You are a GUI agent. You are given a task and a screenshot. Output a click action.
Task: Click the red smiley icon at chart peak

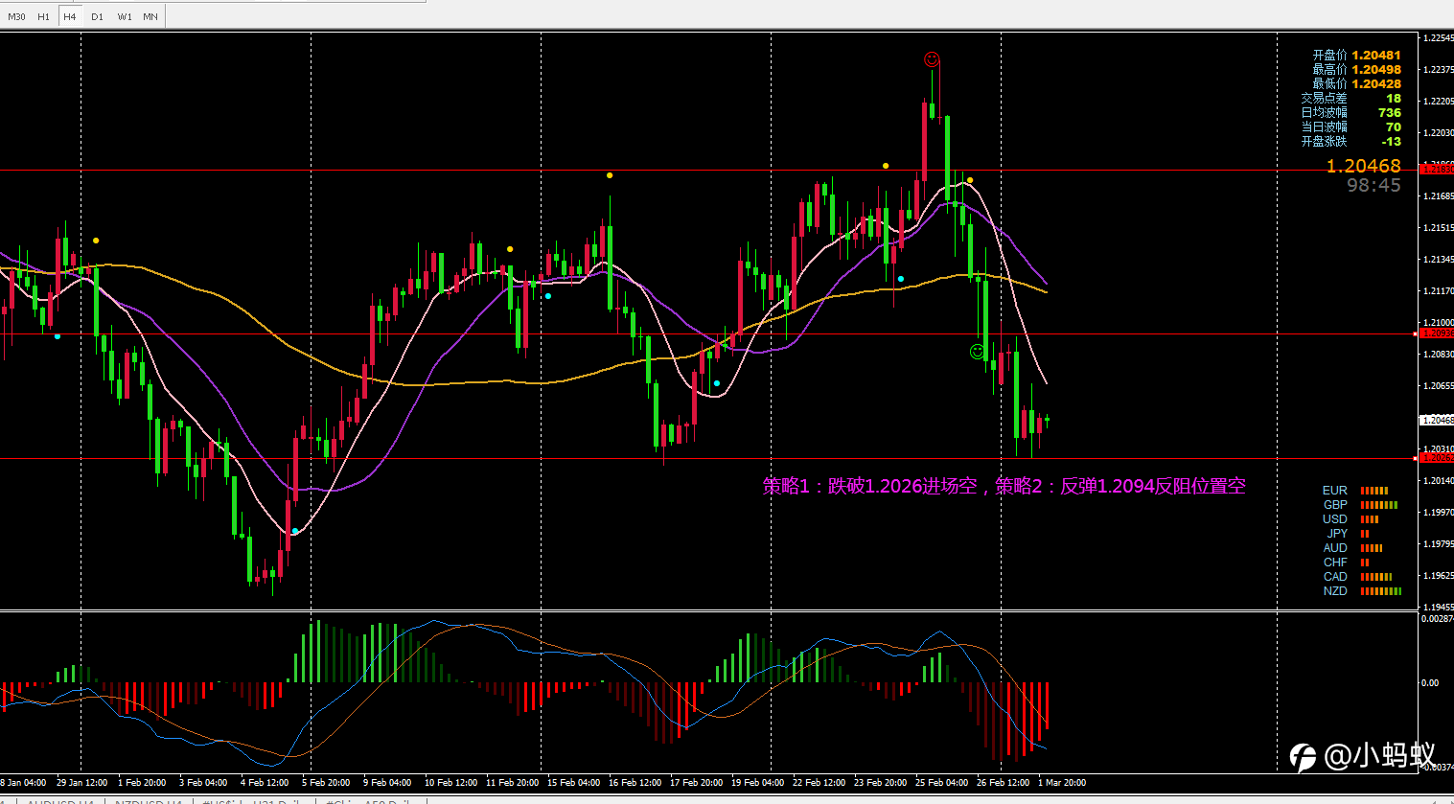(x=932, y=59)
